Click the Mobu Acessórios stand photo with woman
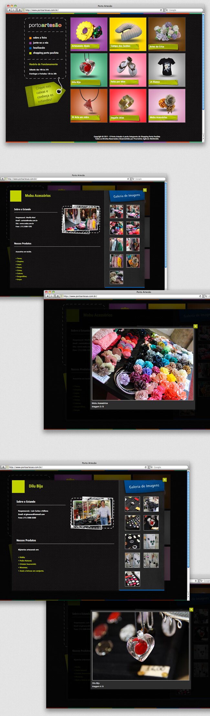 81,219
